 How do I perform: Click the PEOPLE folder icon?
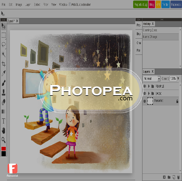153,86
